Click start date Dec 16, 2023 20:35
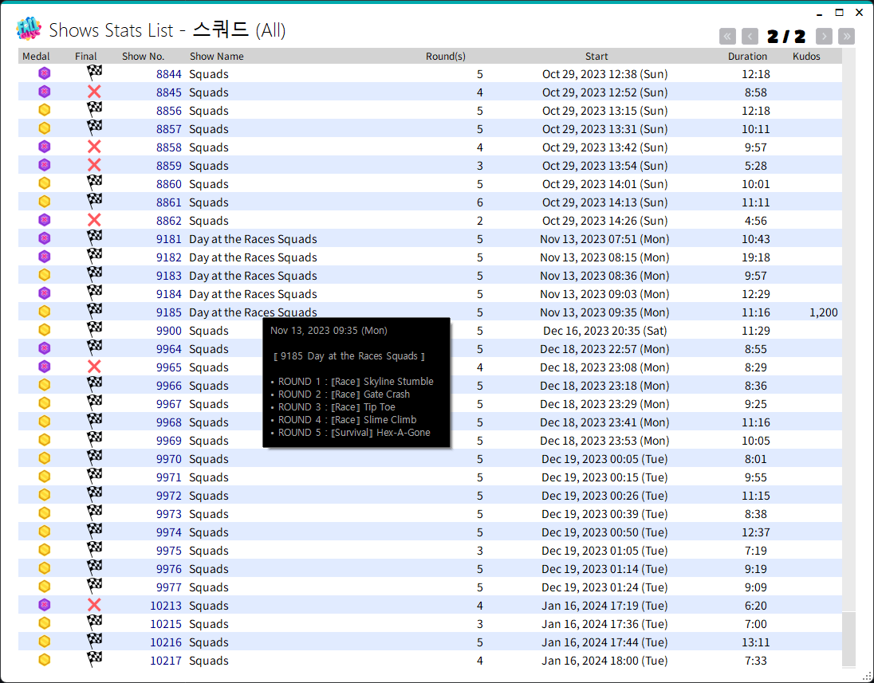The height and width of the screenshot is (683, 874). coord(604,331)
